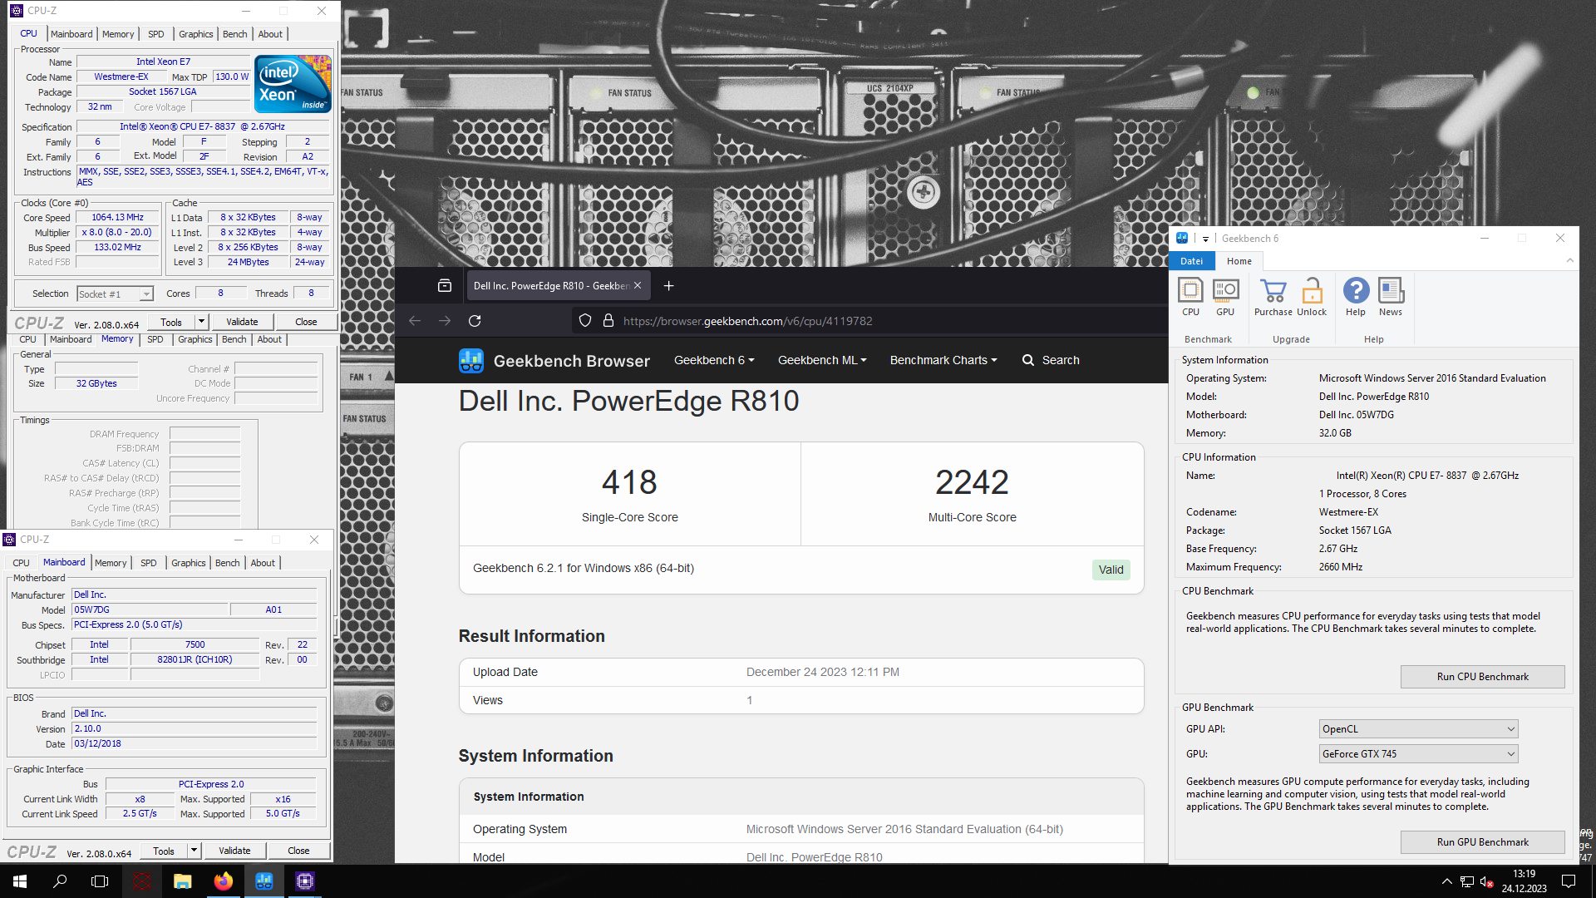This screenshot has height=898, width=1596.
Task: Show hidden system tray icons
Action: click(x=1447, y=881)
